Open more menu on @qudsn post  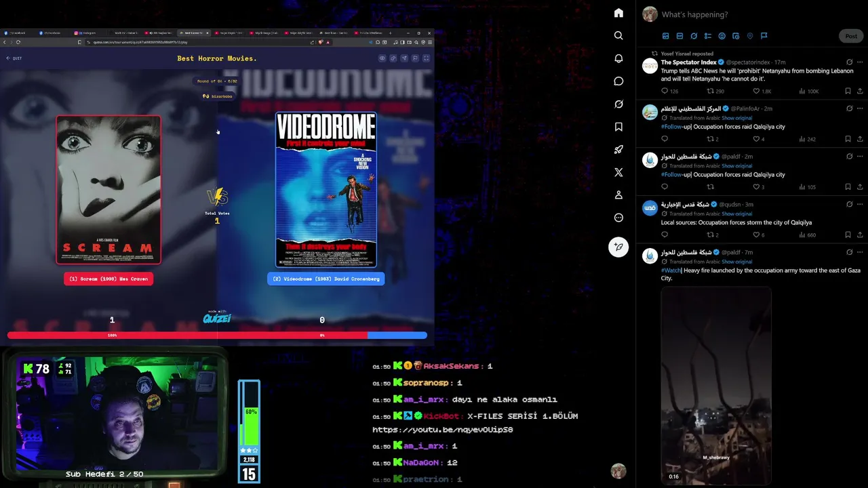(x=861, y=204)
